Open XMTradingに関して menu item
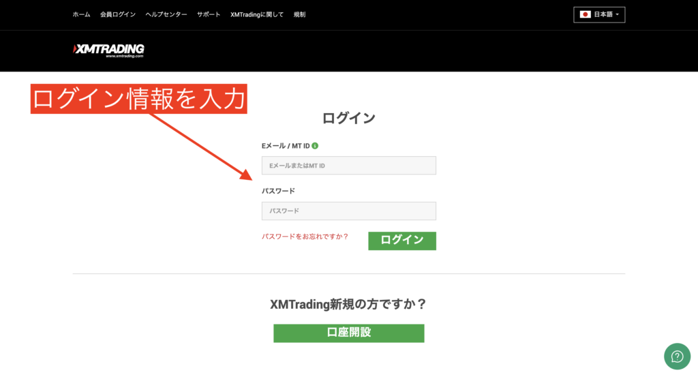The width and height of the screenshot is (698, 377). (257, 15)
